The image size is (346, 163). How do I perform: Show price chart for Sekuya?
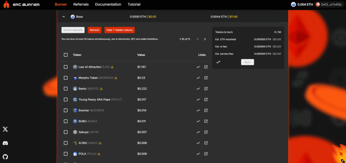coord(198,132)
